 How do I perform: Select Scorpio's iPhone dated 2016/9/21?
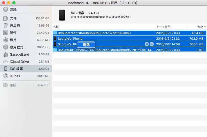click(x=129, y=38)
